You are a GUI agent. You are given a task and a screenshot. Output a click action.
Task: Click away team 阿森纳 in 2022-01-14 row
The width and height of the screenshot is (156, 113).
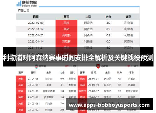pos(129,42)
